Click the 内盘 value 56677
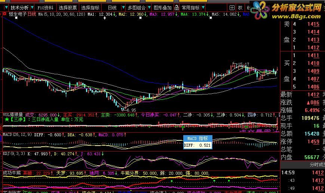 tap(312, 157)
